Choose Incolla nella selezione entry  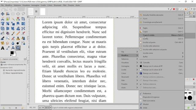162,46
